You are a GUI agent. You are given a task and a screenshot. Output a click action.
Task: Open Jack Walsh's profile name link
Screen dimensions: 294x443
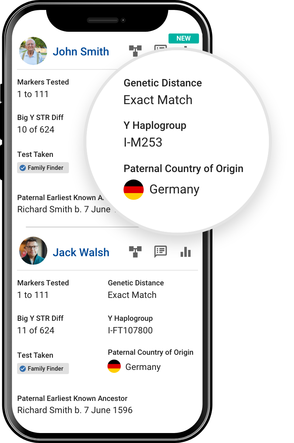point(81,253)
